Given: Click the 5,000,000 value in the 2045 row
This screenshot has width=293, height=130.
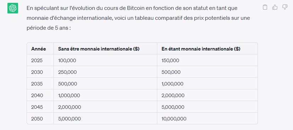Looking at the screenshot, I should click(x=173, y=107).
